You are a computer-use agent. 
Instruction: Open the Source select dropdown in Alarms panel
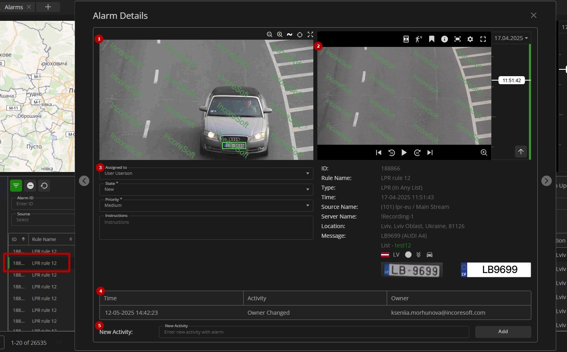43,219
